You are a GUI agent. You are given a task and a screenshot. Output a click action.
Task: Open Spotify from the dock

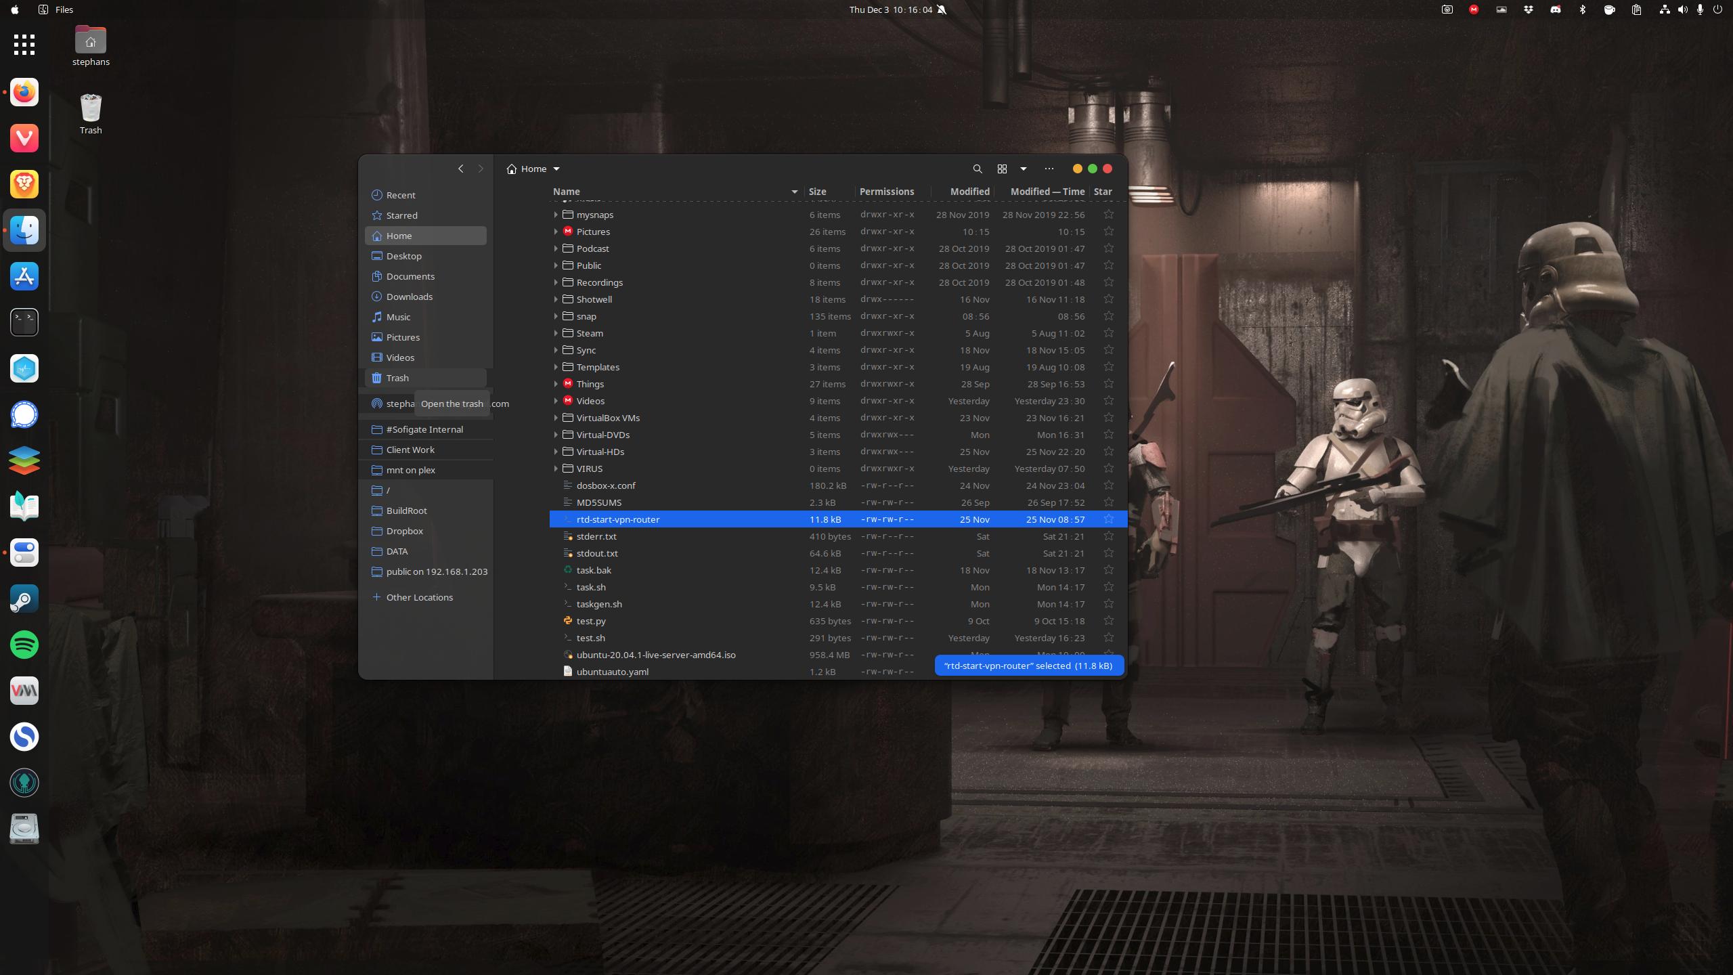(24, 645)
